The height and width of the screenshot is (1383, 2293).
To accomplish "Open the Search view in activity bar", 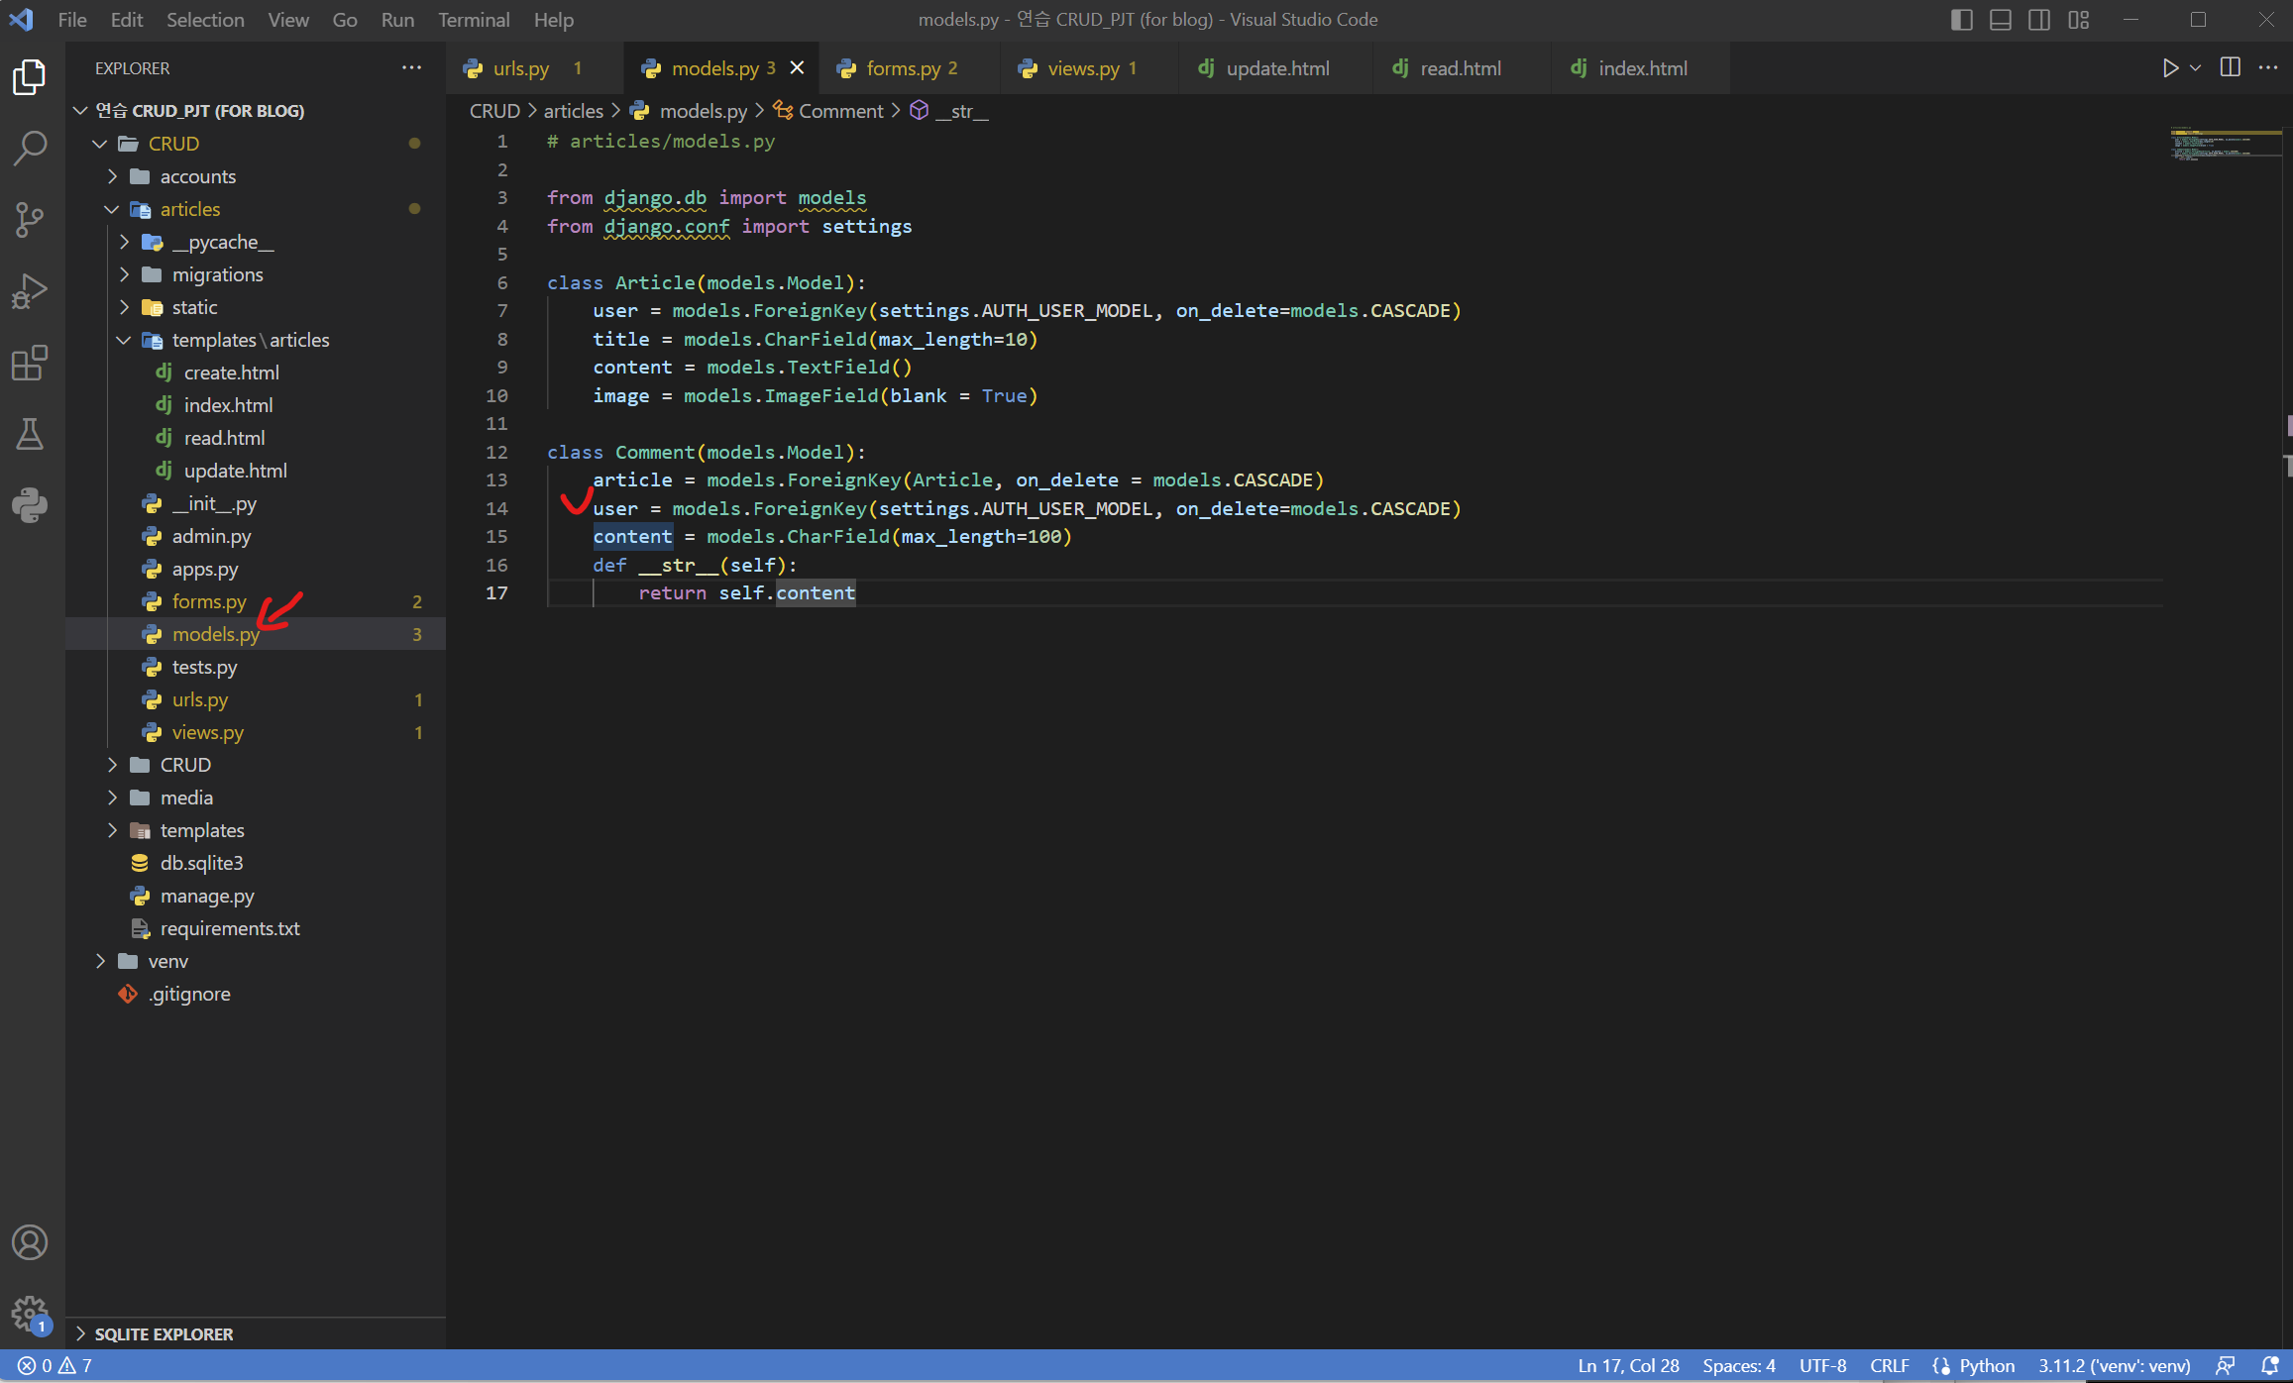I will (x=30, y=149).
